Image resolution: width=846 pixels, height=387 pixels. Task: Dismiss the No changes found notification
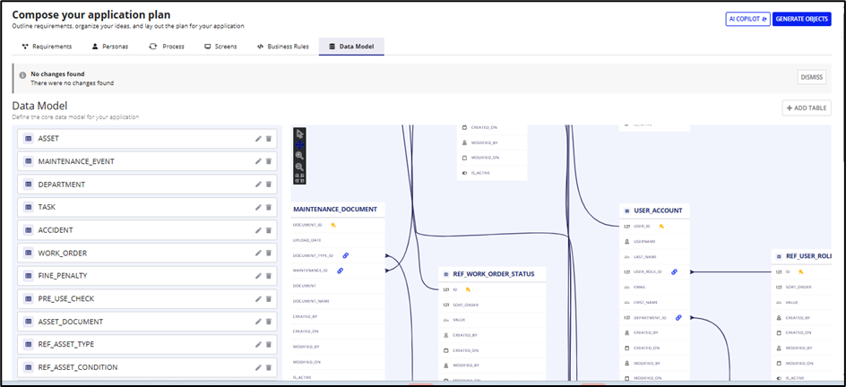pos(811,77)
